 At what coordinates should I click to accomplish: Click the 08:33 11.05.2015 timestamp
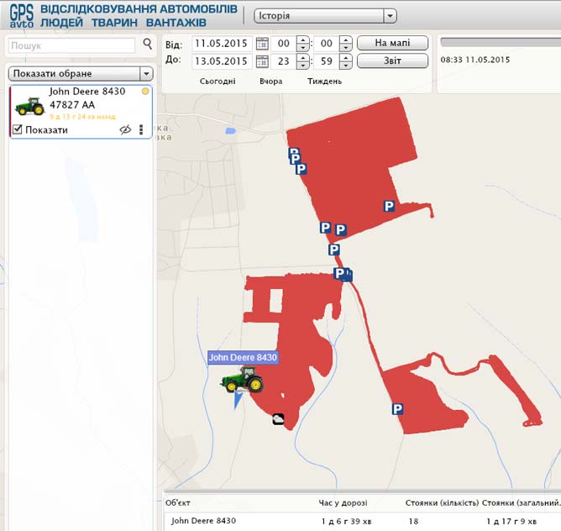click(474, 60)
